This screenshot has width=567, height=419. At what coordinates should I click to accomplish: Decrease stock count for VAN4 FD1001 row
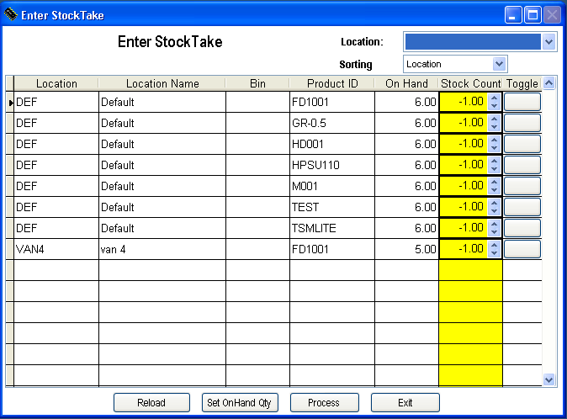[x=495, y=253]
